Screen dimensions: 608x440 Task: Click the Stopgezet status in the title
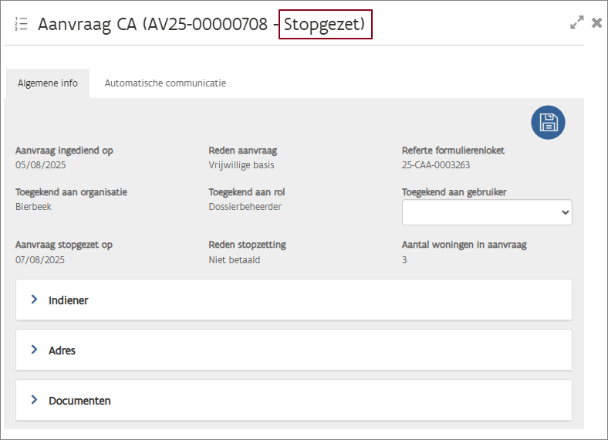pyautogui.click(x=325, y=24)
